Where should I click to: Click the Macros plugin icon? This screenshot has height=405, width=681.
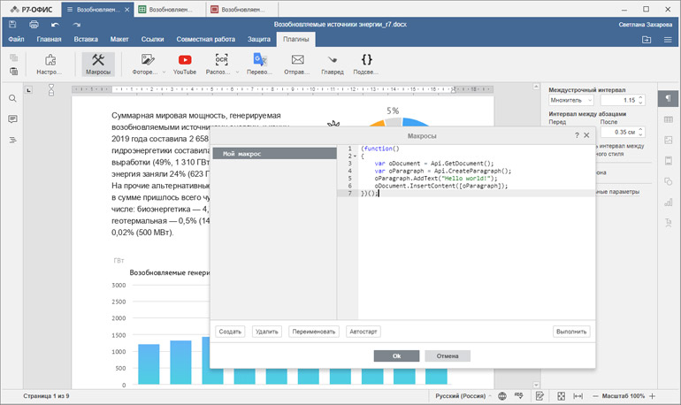(x=99, y=64)
